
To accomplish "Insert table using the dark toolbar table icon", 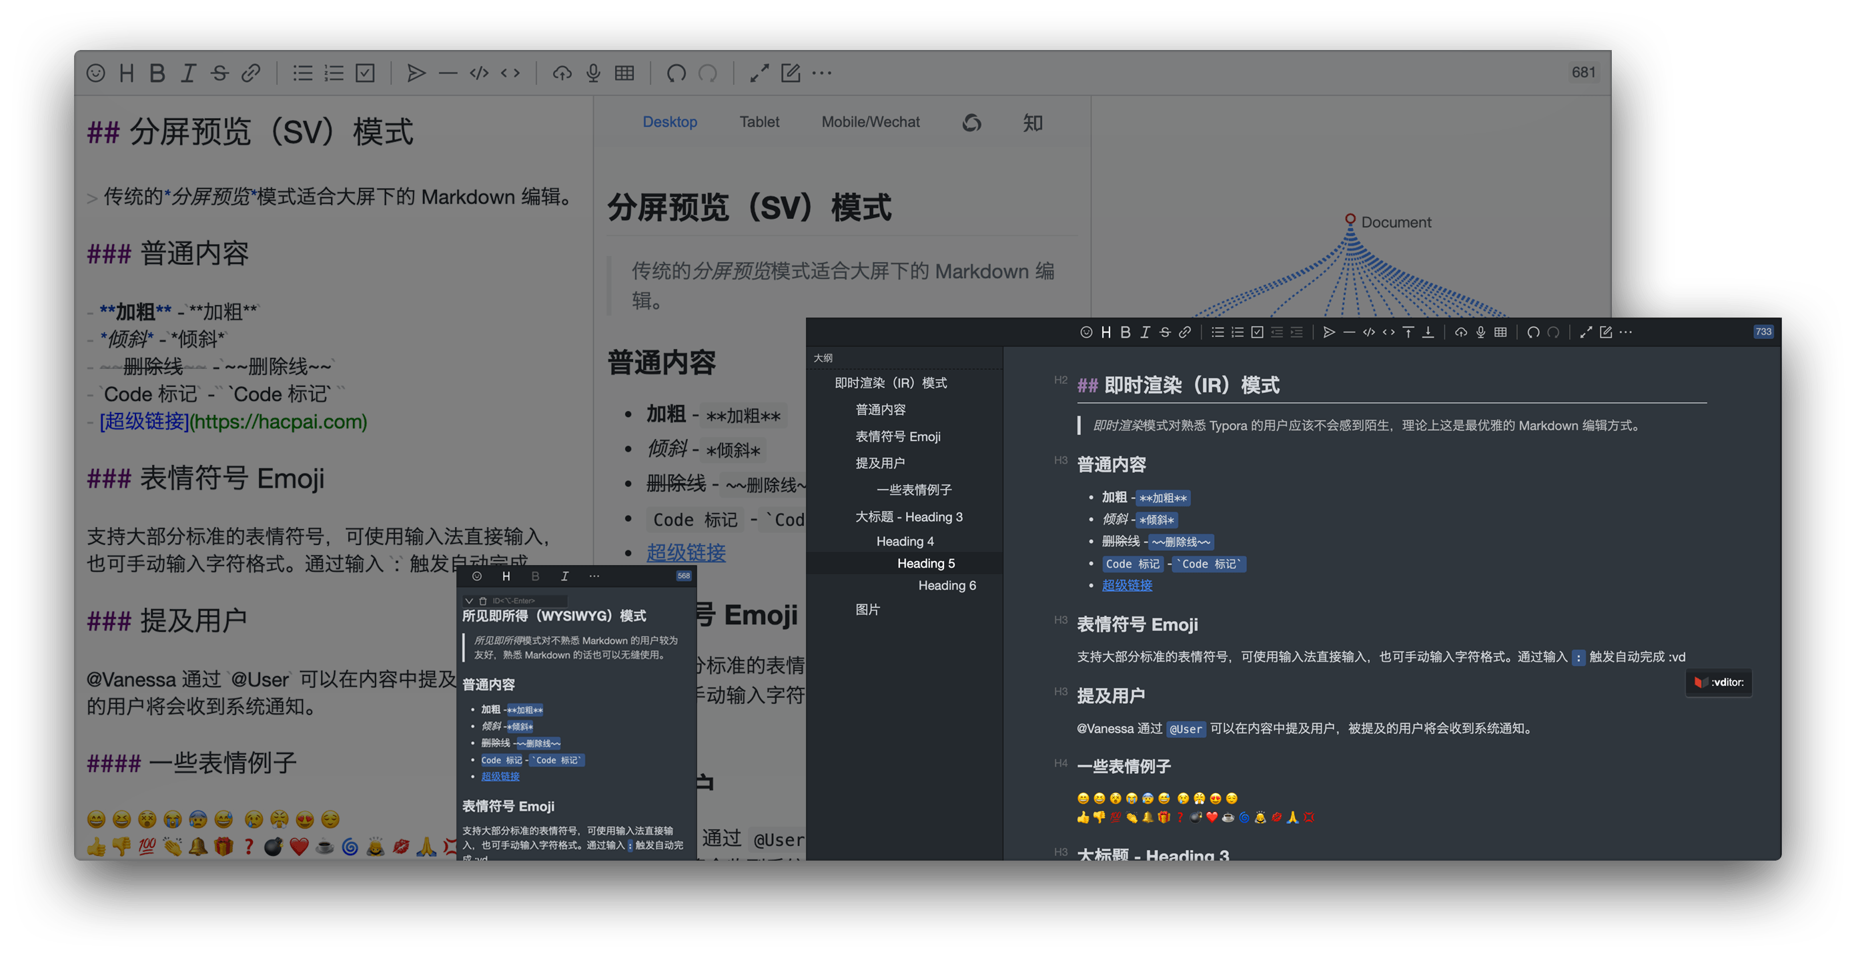I will [x=1500, y=332].
